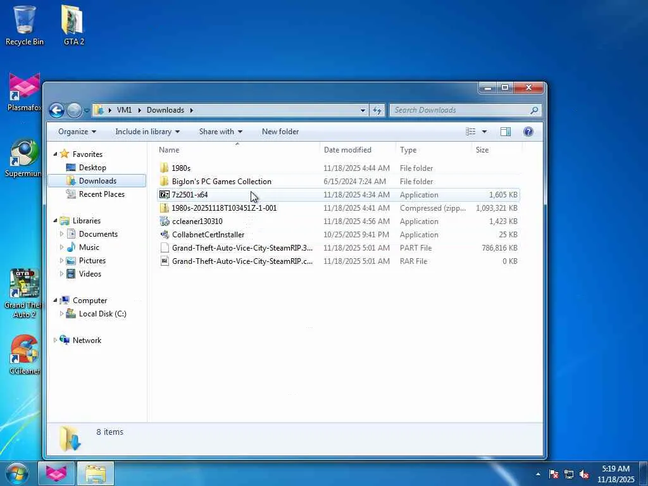
Task: Open the Organize menu
Action: (77, 132)
